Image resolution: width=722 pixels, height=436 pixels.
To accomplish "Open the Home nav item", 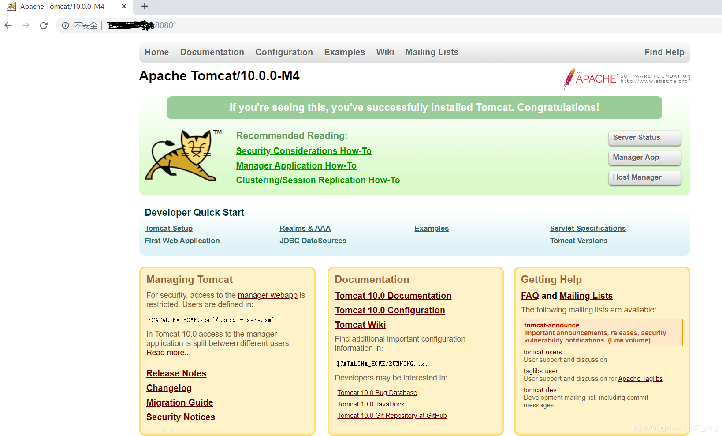I will click(157, 52).
